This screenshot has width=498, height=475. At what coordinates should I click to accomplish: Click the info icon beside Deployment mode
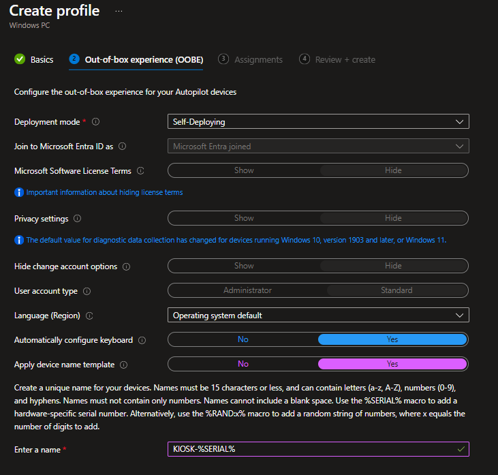pyautogui.click(x=95, y=122)
